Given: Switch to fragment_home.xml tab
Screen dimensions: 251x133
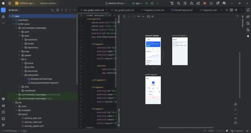Looking at the screenshot, I should [153, 10].
